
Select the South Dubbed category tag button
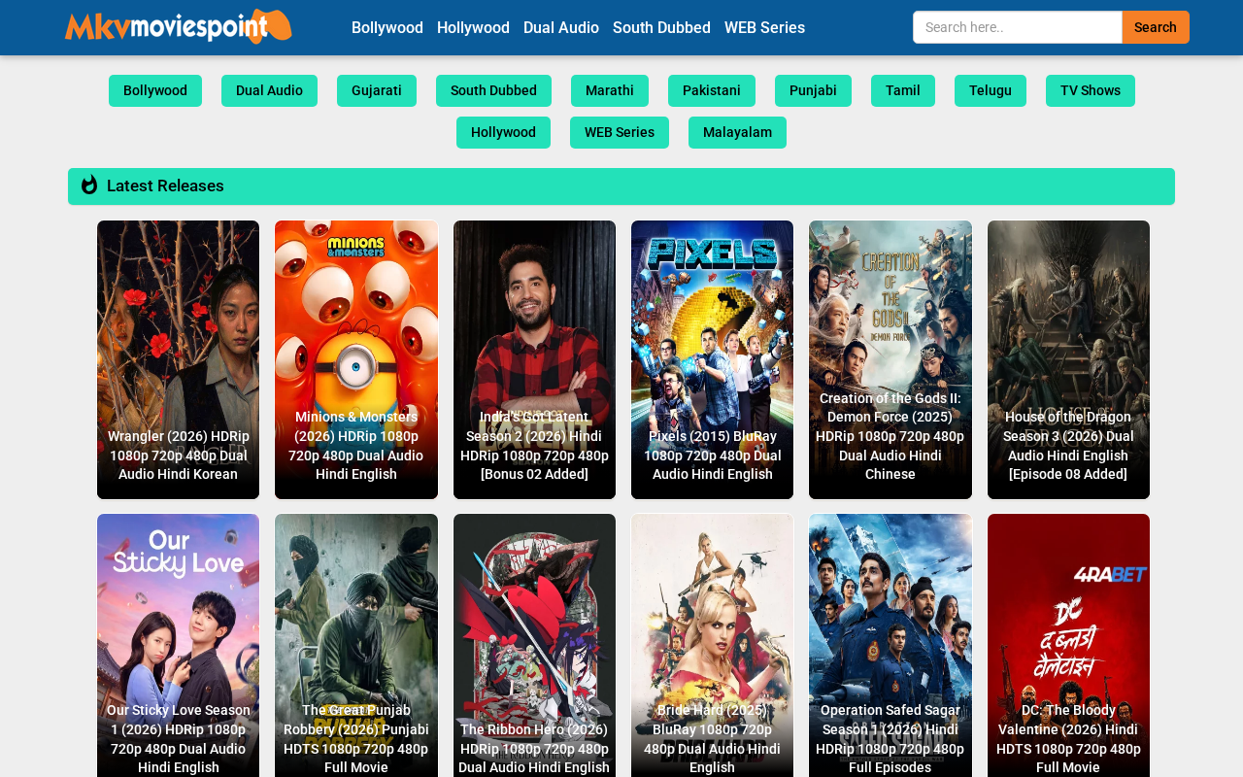click(x=493, y=90)
